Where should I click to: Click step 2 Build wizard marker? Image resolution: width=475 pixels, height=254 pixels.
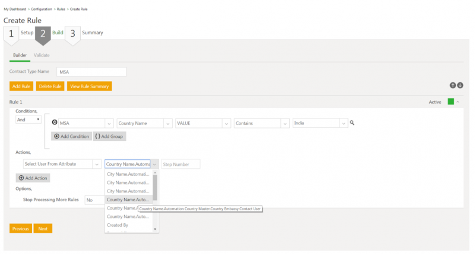(42, 34)
